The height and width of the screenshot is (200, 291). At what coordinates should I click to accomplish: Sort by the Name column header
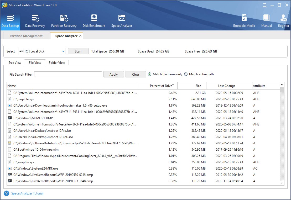click(72, 86)
